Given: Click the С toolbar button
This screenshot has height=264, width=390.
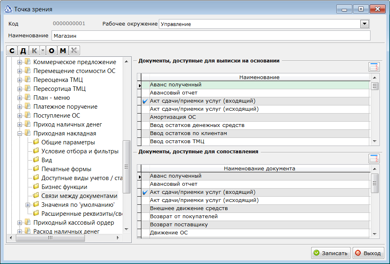Looking at the screenshot, I should coord(12,50).
